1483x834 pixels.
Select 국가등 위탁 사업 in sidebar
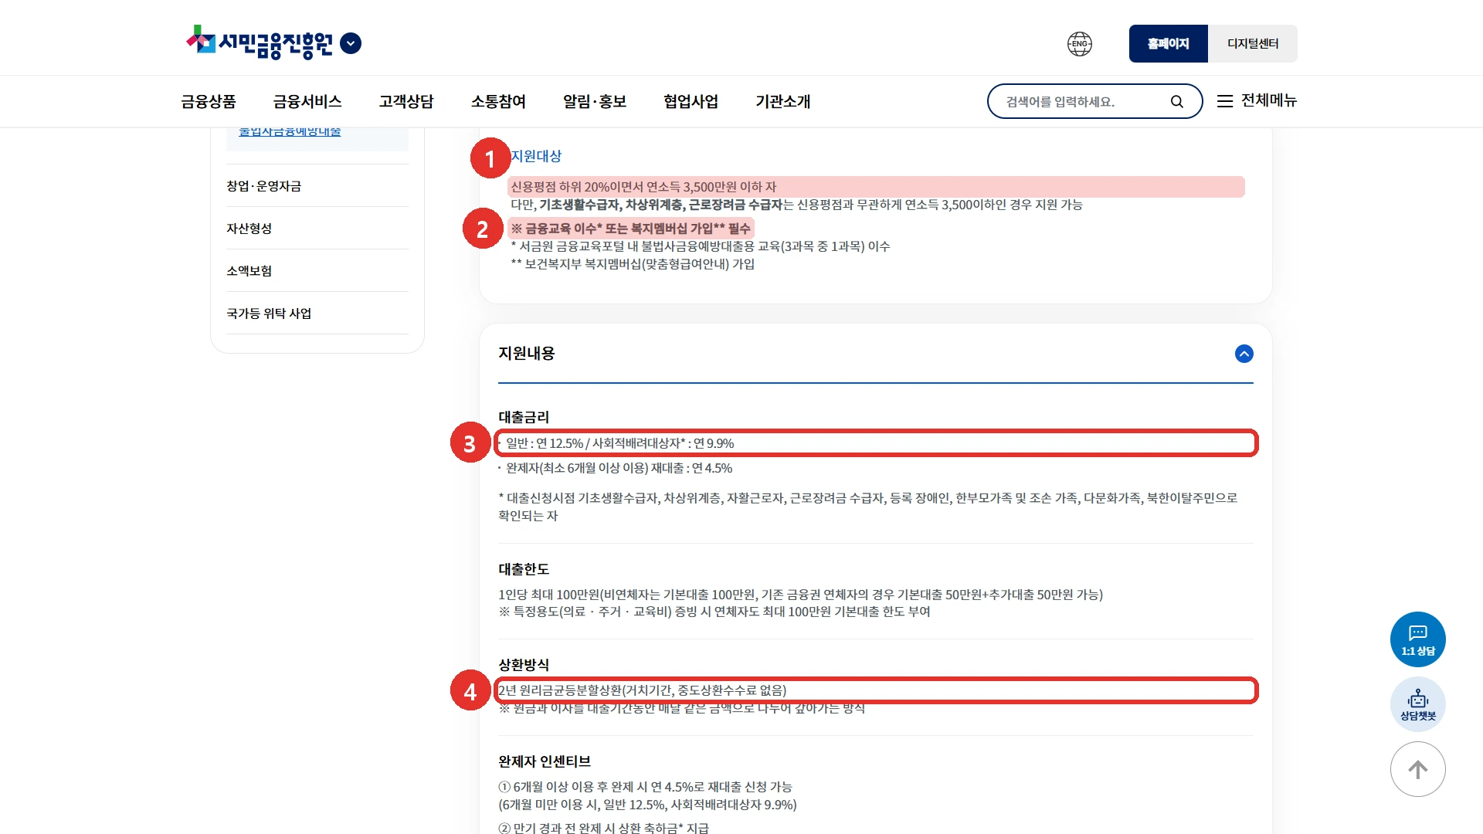tap(269, 314)
